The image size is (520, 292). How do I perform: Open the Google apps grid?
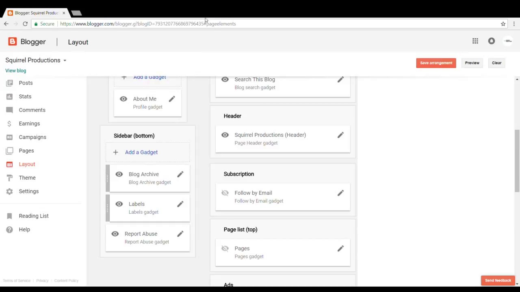(475, 41)
